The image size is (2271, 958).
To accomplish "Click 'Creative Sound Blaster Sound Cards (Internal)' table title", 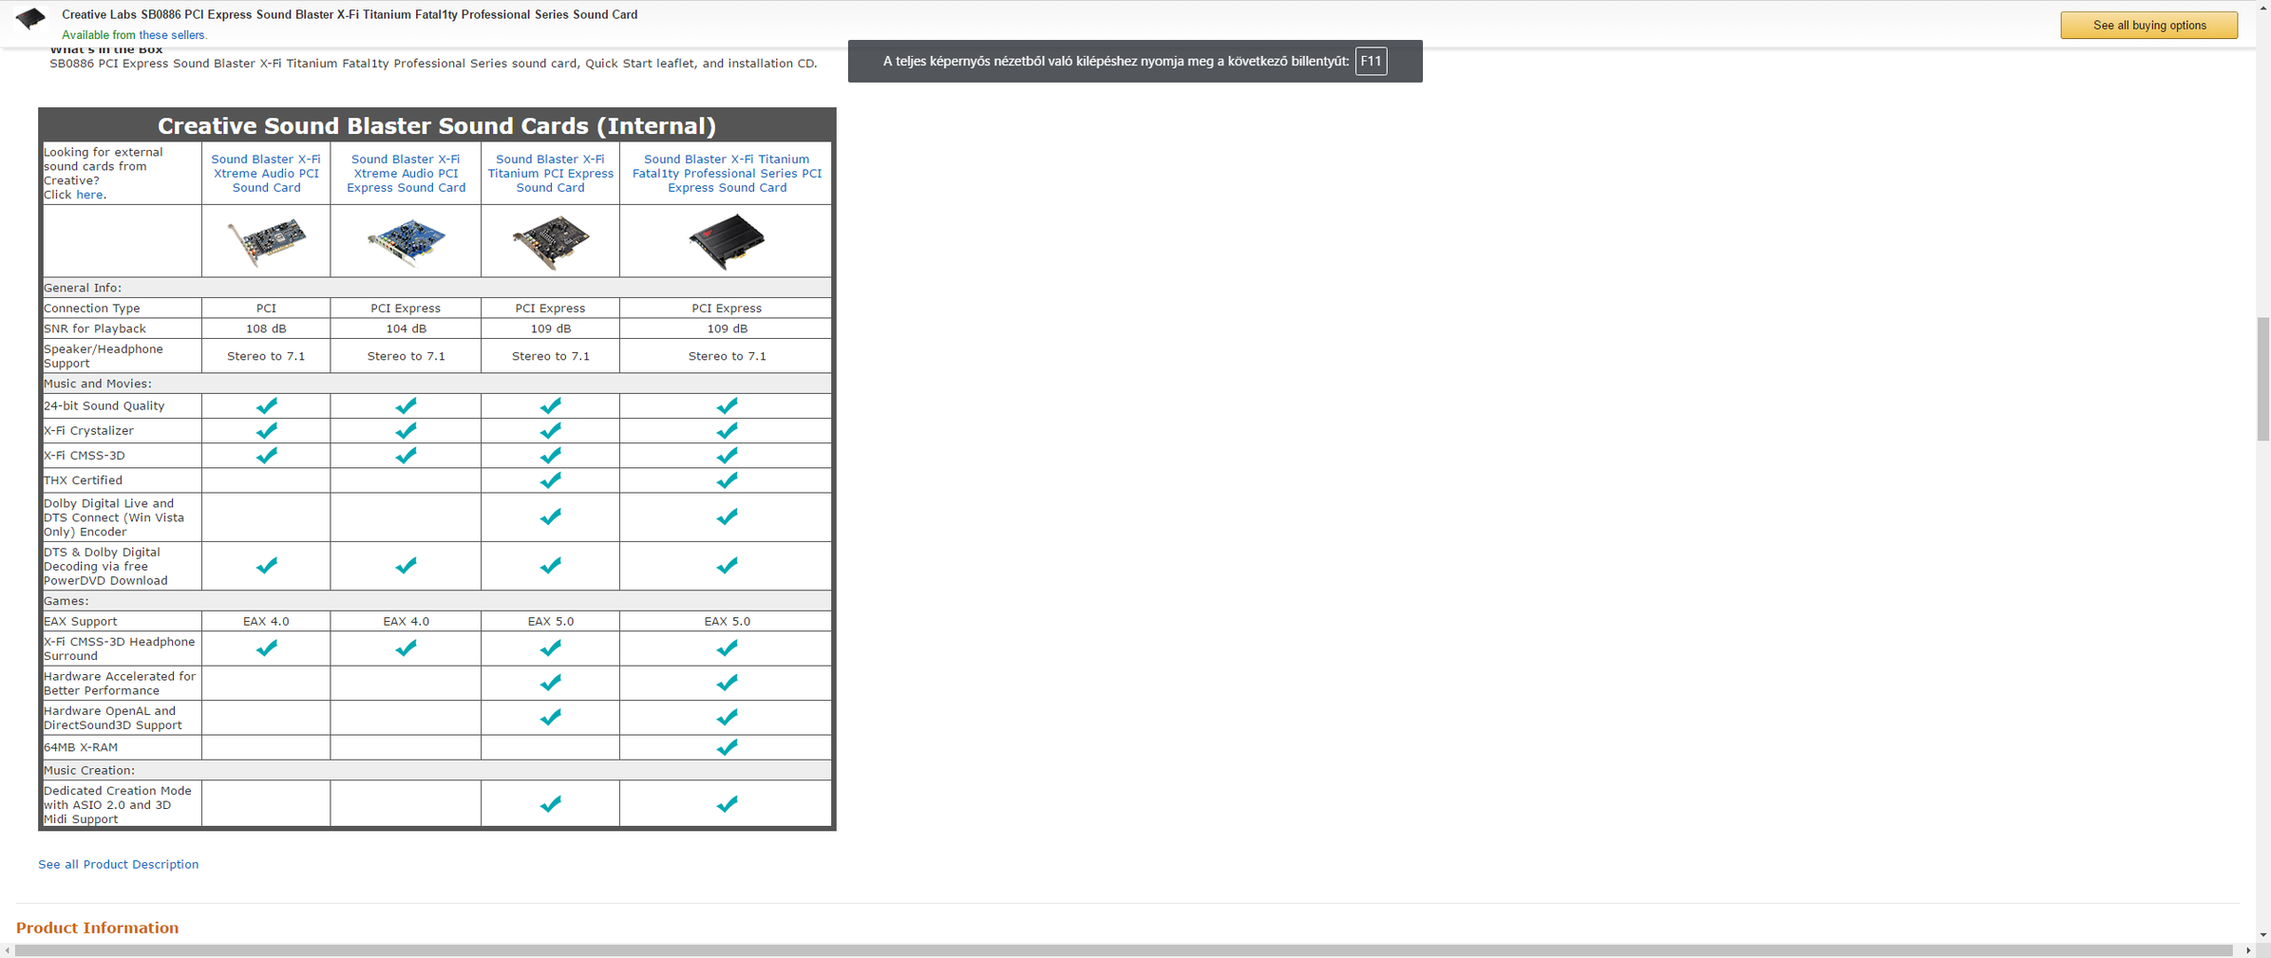I will [x=437, y=126].
